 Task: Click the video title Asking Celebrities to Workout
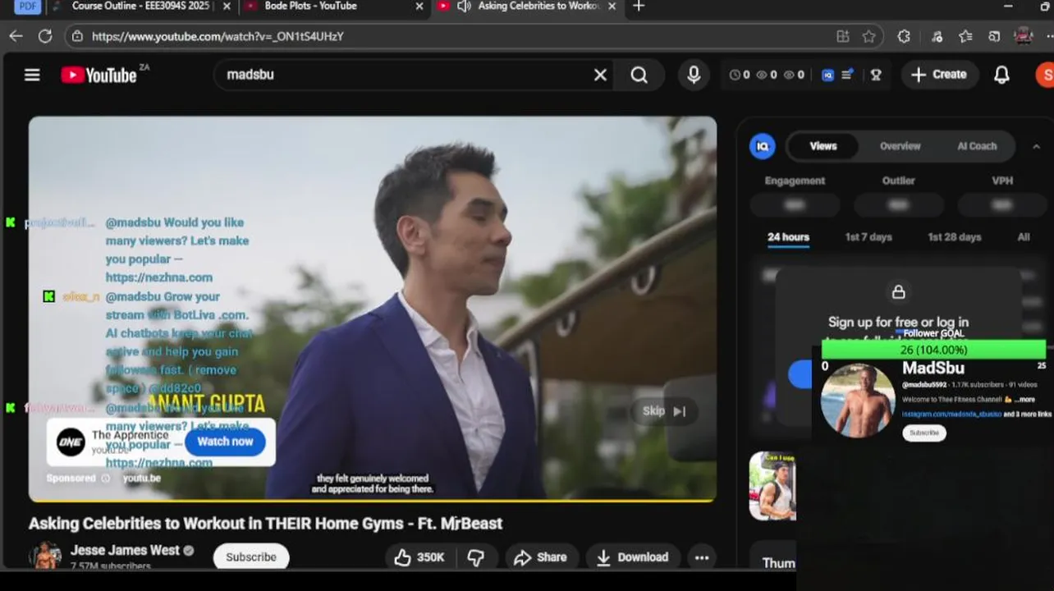click(265, 524)
